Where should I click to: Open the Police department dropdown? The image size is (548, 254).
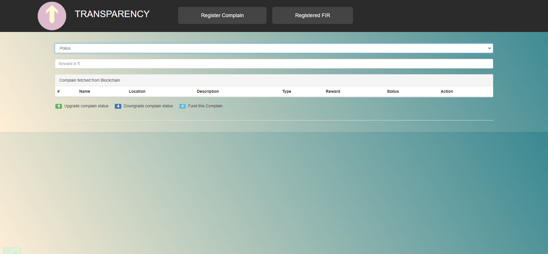click(x=274, y=48)
